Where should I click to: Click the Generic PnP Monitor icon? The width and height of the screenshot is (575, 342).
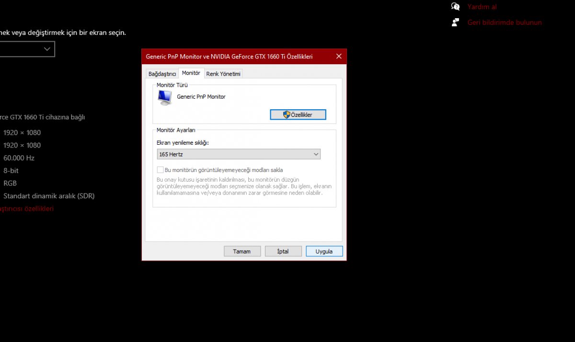click(x=165, y=98)
